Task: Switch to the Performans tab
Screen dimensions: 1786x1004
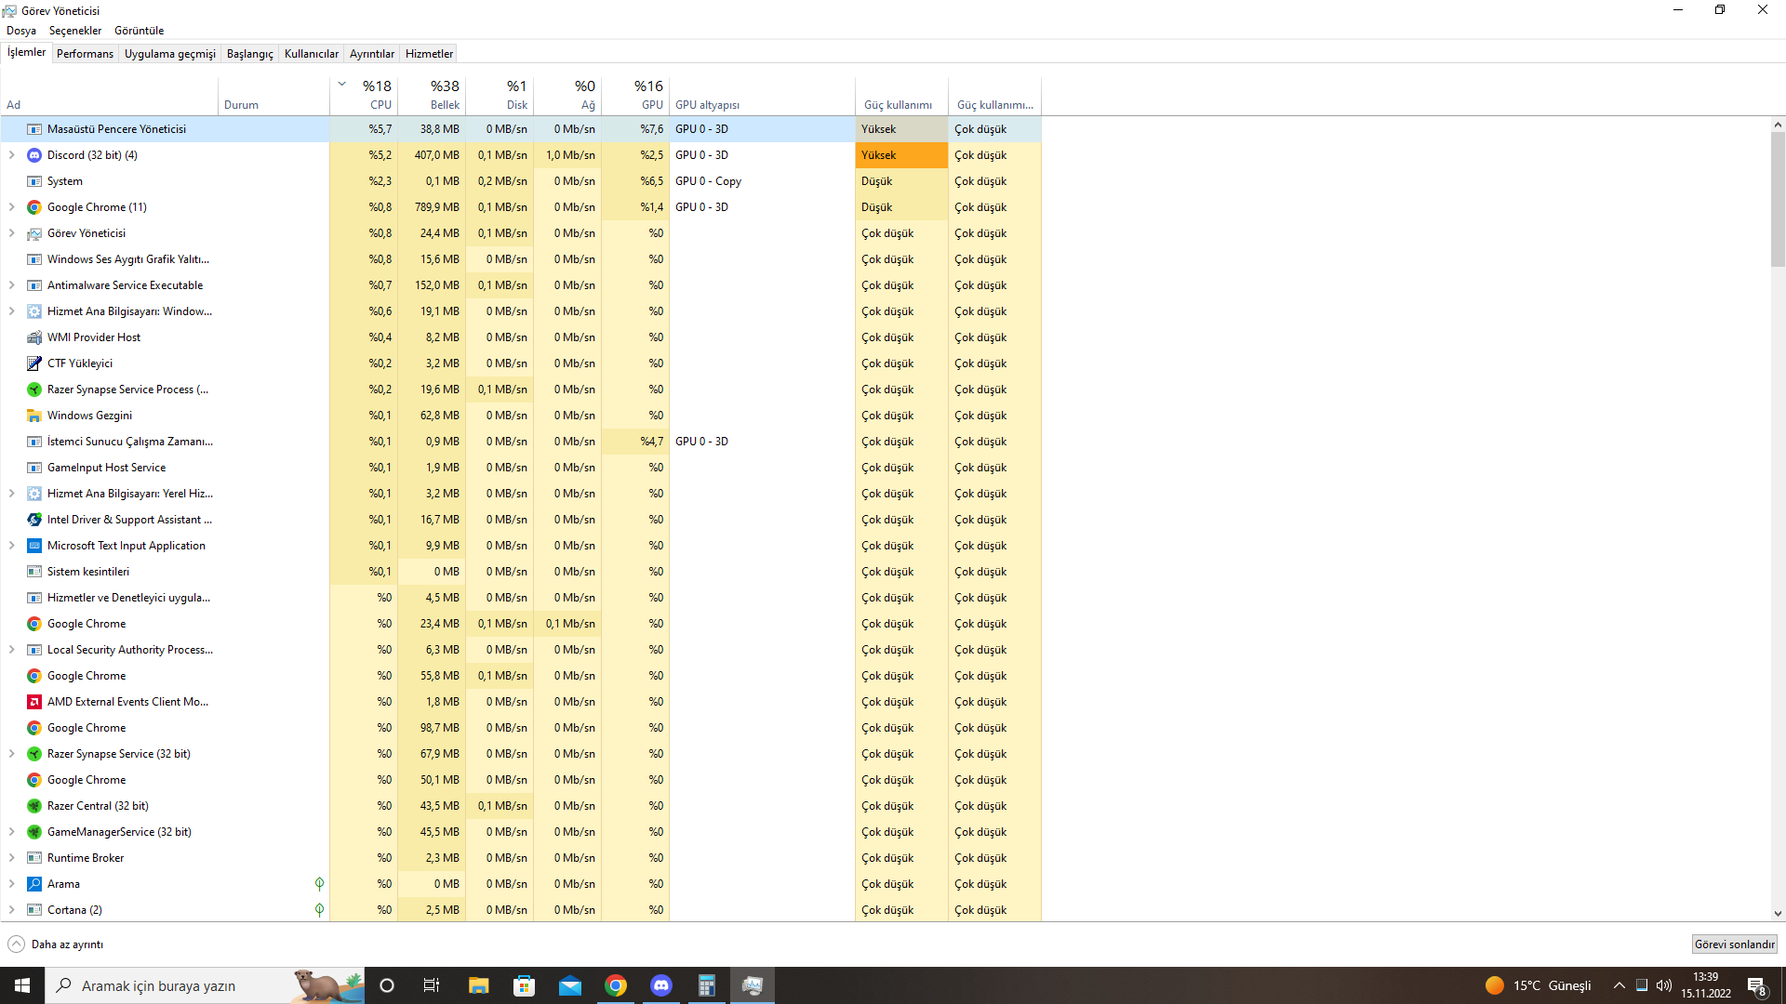Action: 85,54
